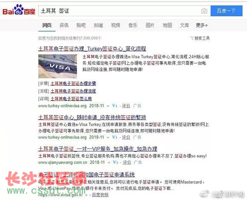This screenshot has width=247, height=201.
Task: Click V1 badge on first turkey-onlinevisa result
Action: 114,106
